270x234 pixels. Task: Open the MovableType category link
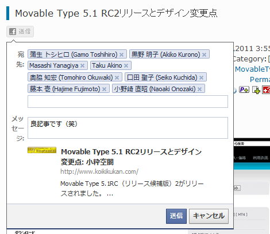point(252,69)
